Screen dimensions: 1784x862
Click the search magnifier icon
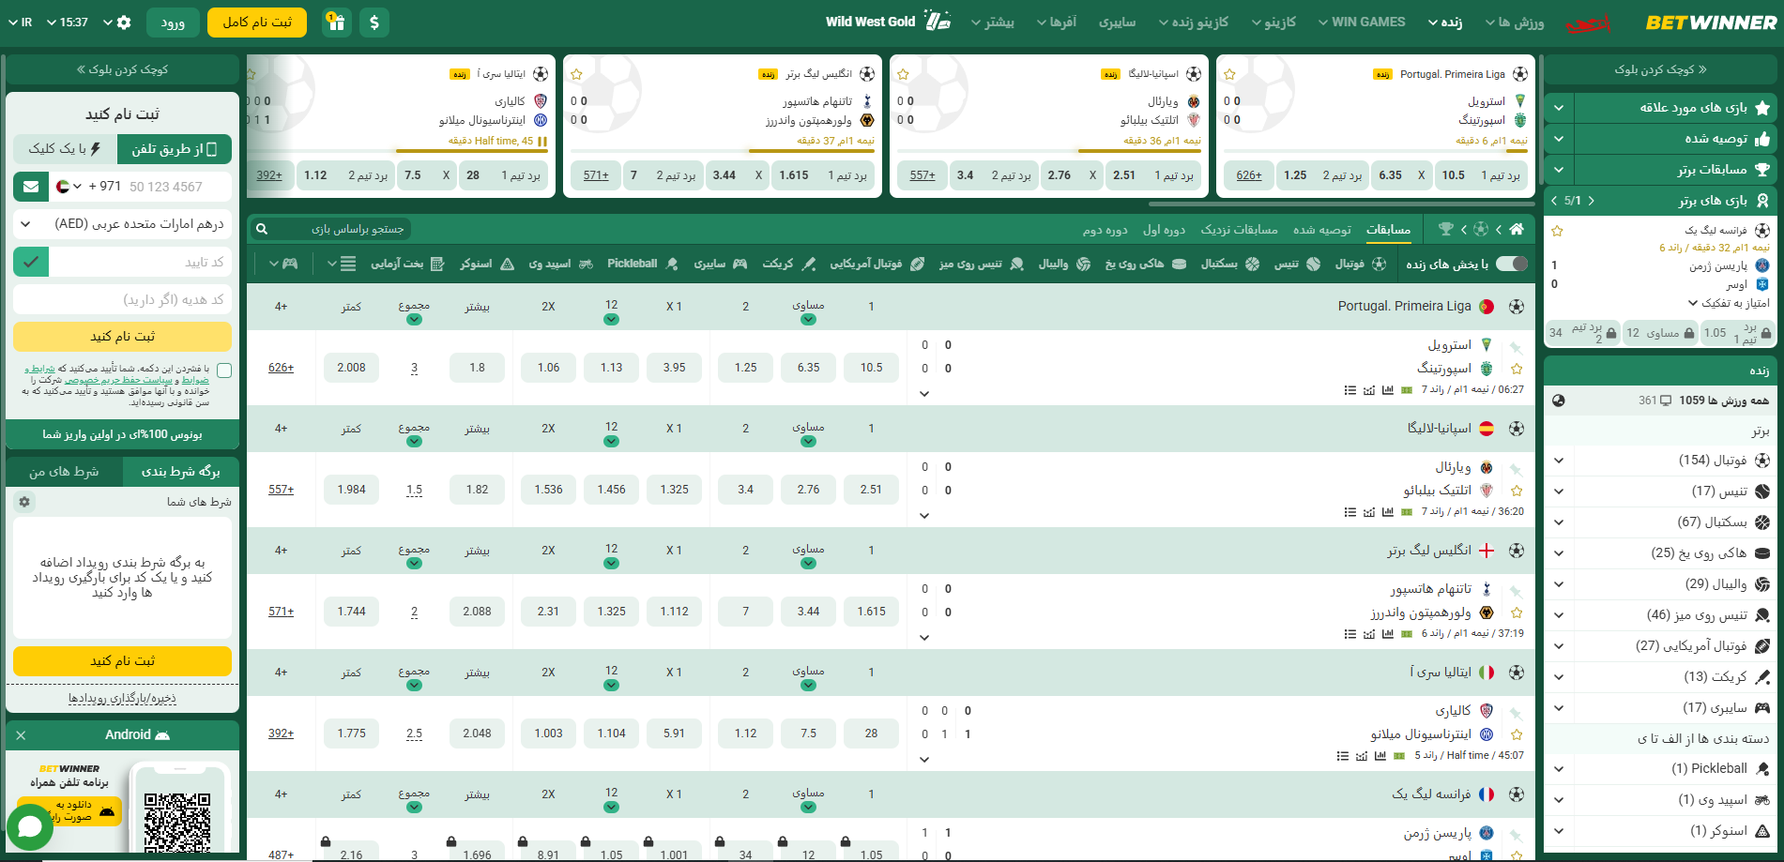[262, 229]
